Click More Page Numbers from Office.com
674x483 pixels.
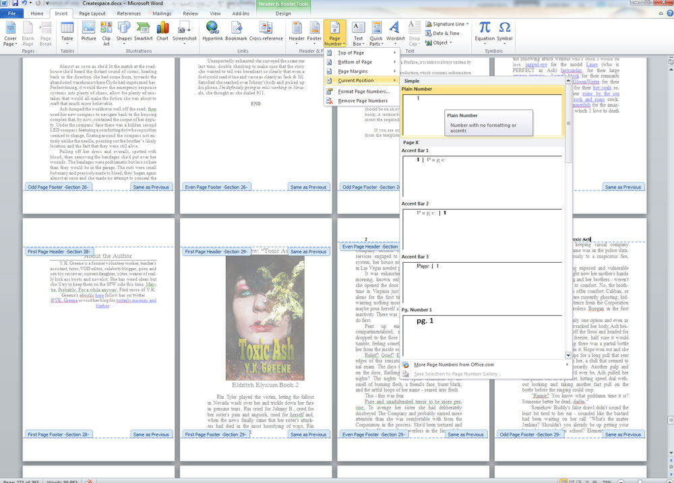(x=454, y=364)
